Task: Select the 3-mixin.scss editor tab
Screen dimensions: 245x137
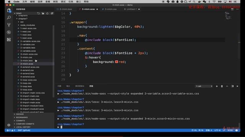Action: coord(88,9)
